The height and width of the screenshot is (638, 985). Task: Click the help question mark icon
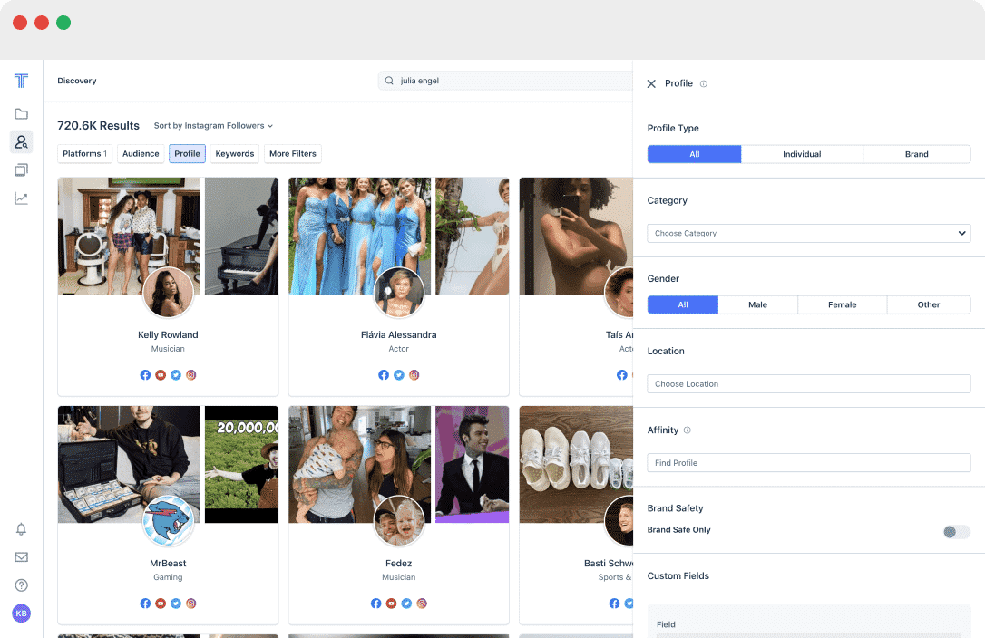pos(21,585)
